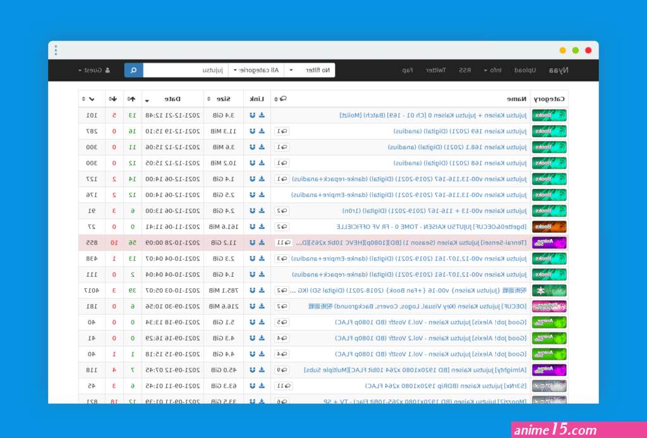This screenshot has width=647, height=438.
Task: Open magnet link for the (1r0n) row
Action: [253, 210]
